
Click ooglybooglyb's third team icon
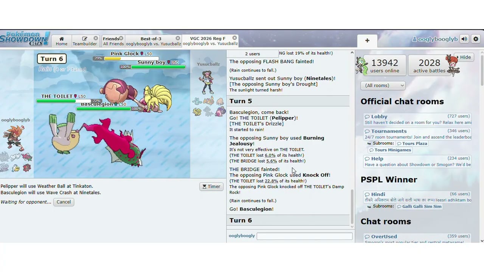pos(27,157)
